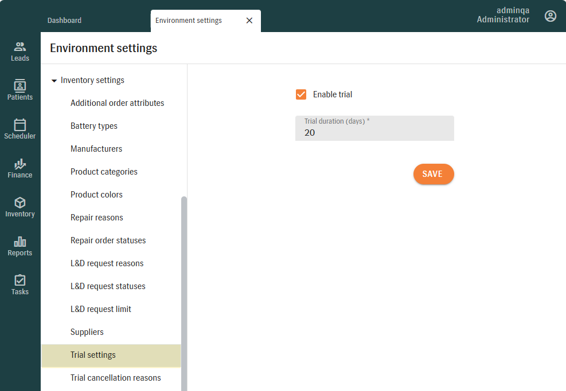Click the Trial duration days field
The image size is (566, 391).
[x=374, y=132]
